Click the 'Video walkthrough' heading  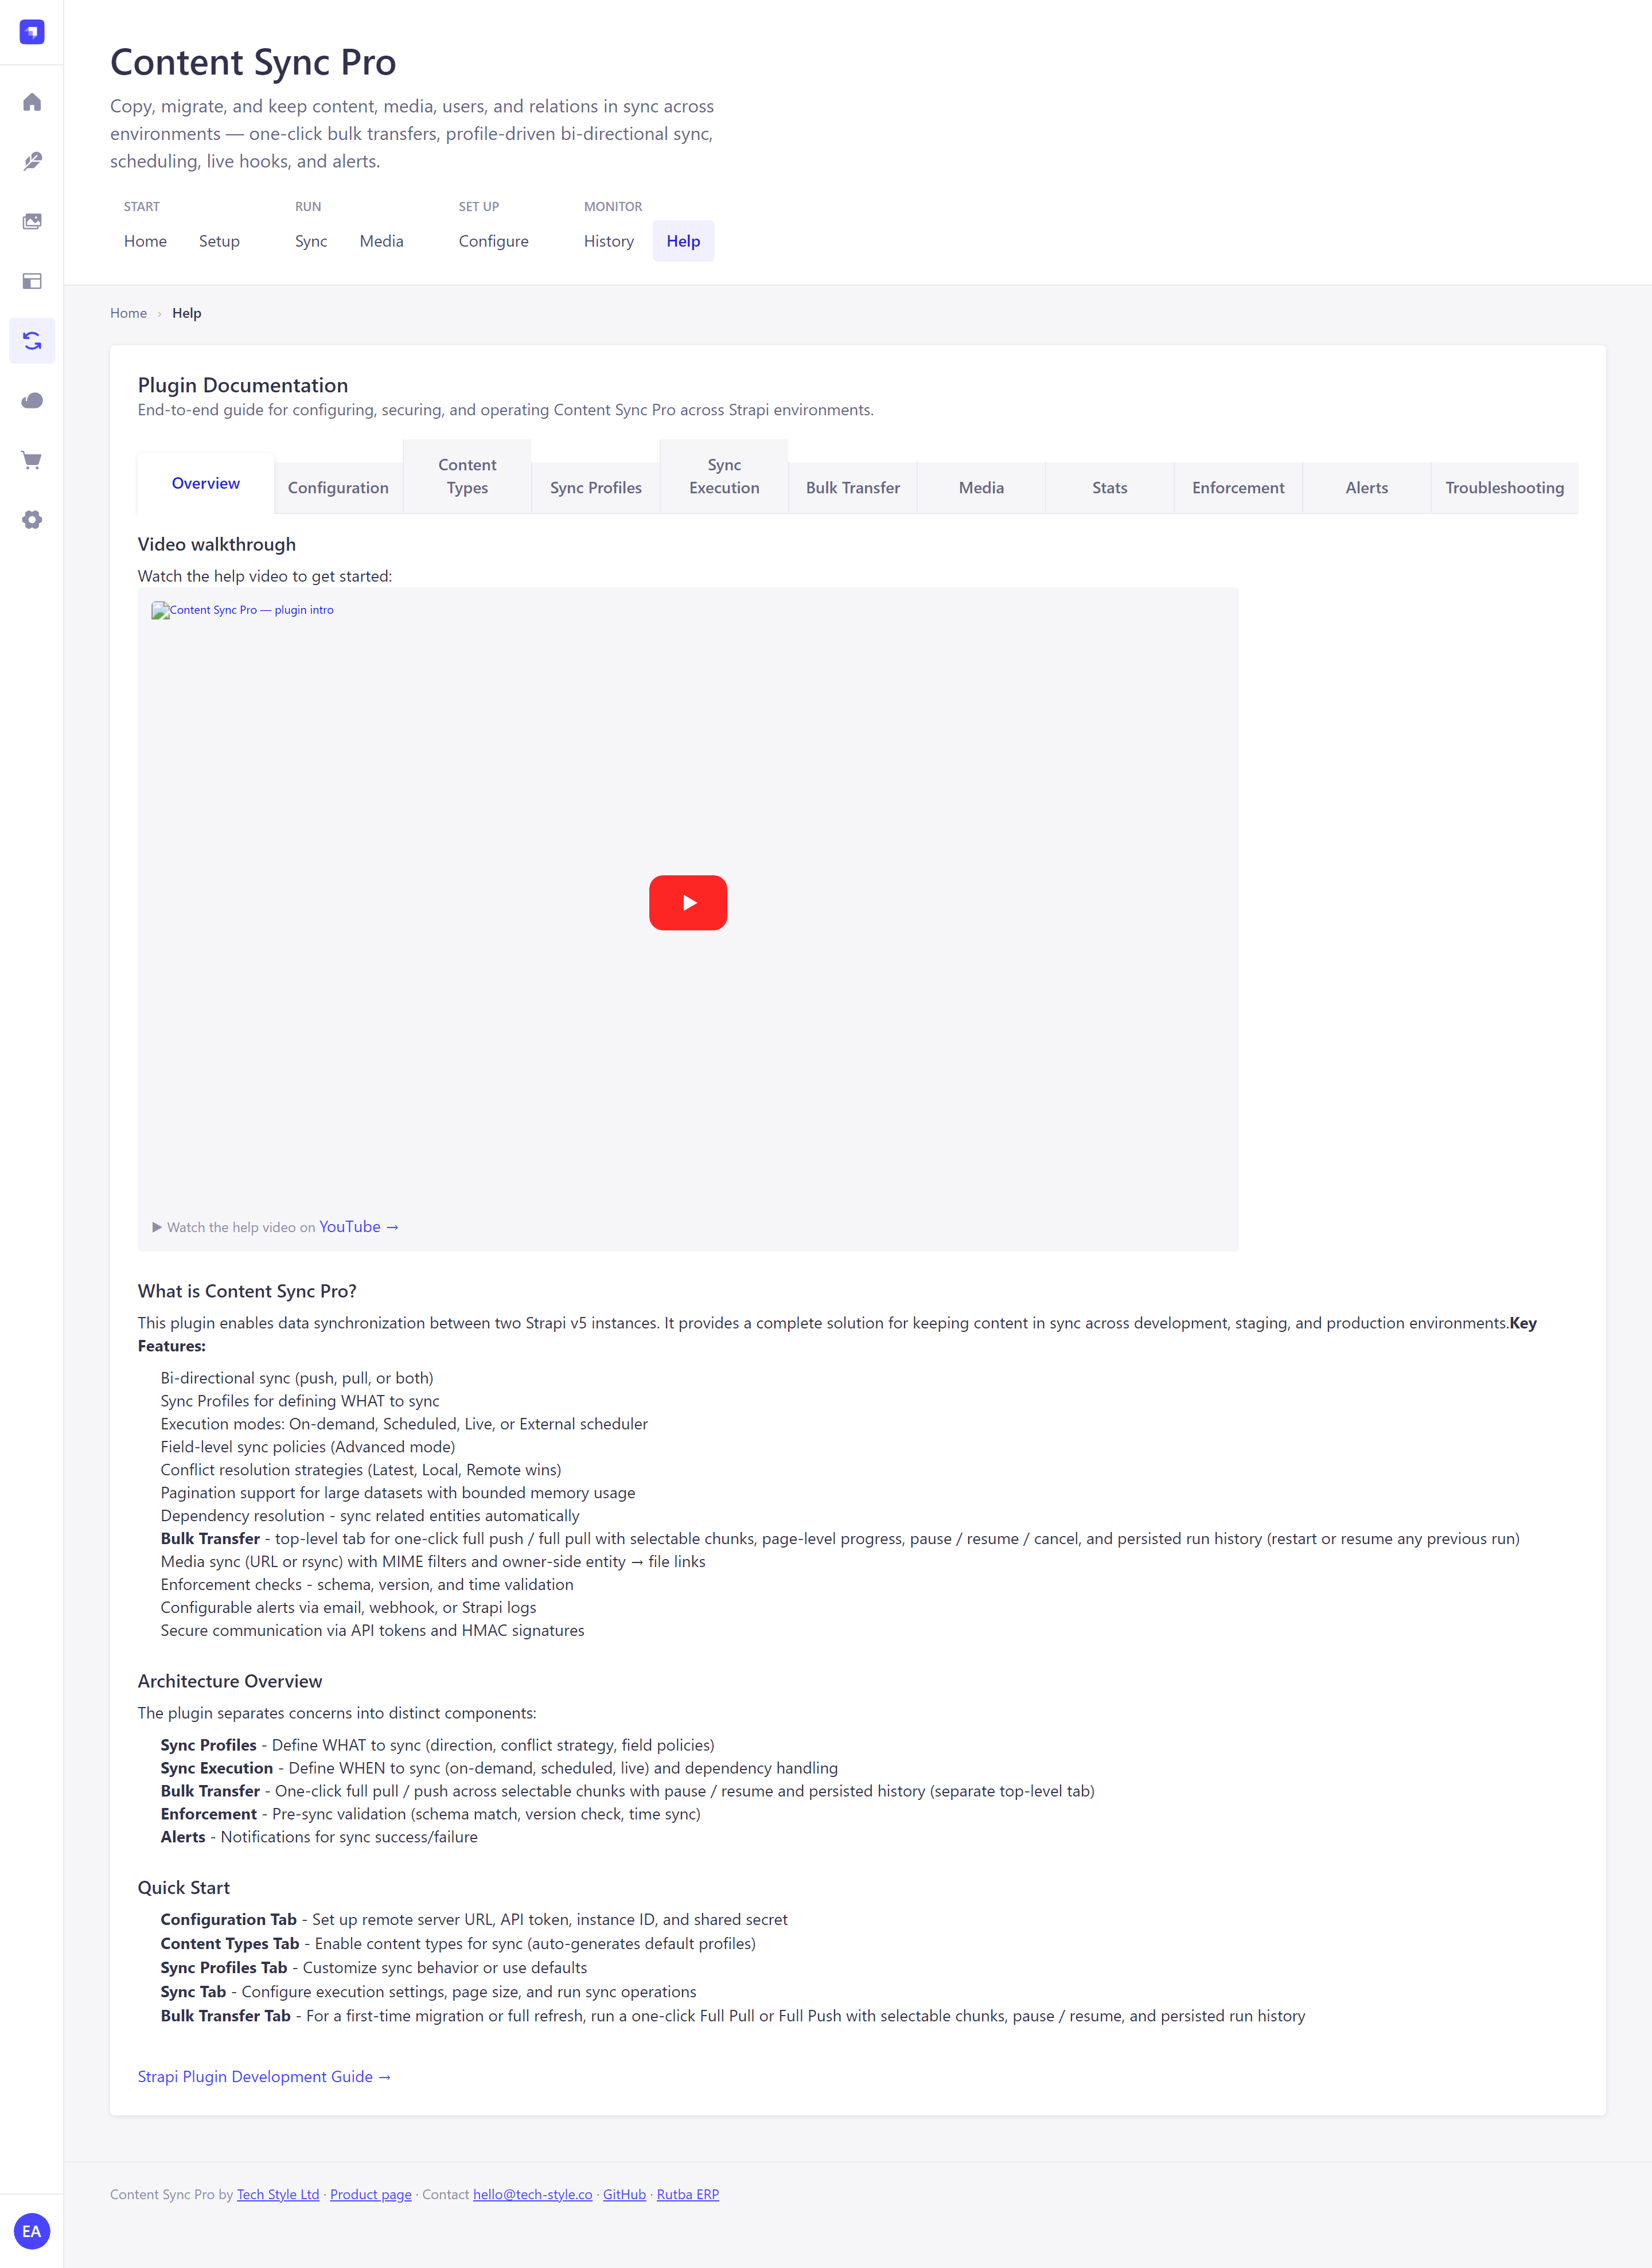[217, 544]
